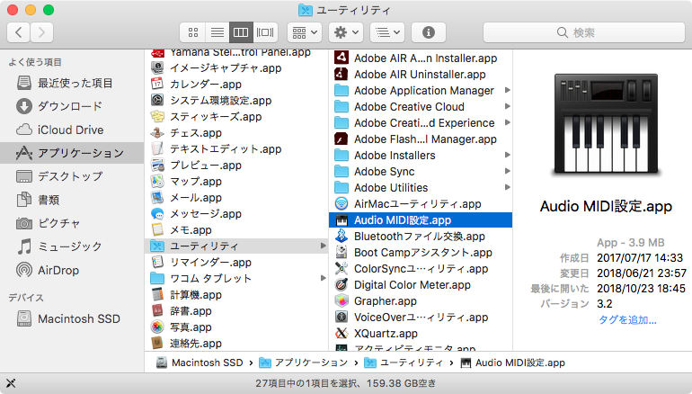The image size is (692, 394).
Task: Click the スティッキーズ.app icon
Action: coord(157,116)
